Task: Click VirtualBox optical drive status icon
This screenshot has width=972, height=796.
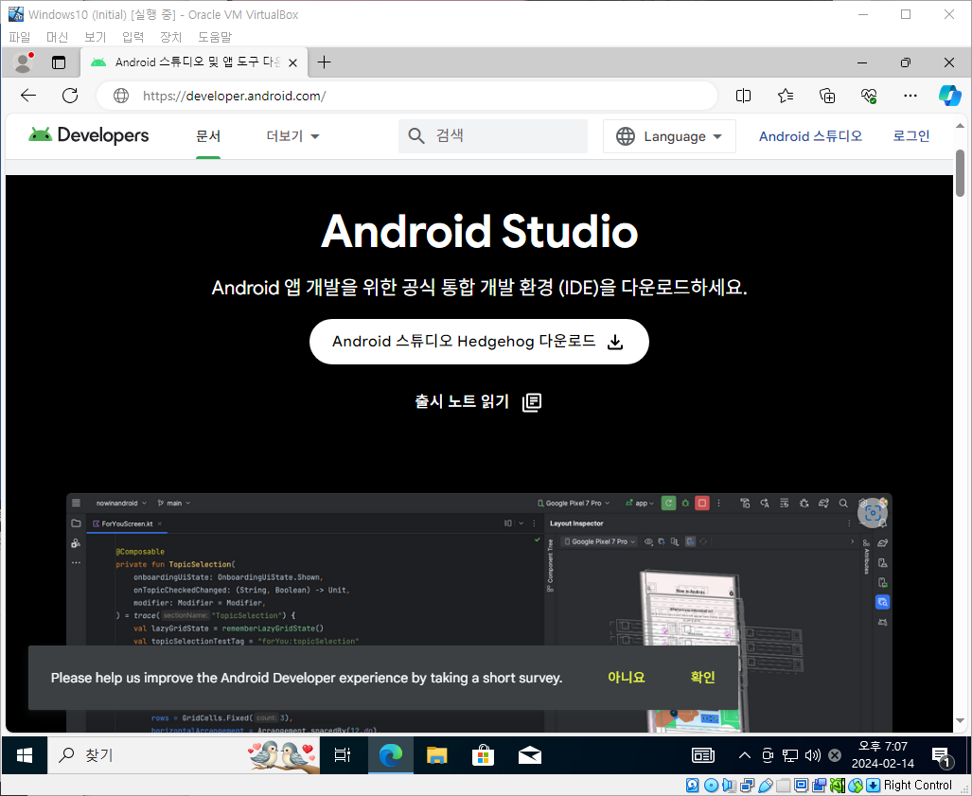Action: coord(712,786)
